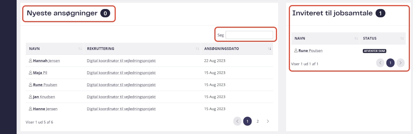Go to previous page of applications
The width and height of the screenshot is (413, 134).
coord(237,121)
